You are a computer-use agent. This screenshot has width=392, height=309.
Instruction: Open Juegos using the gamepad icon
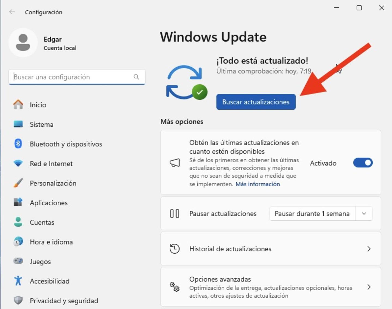point(18,261)
